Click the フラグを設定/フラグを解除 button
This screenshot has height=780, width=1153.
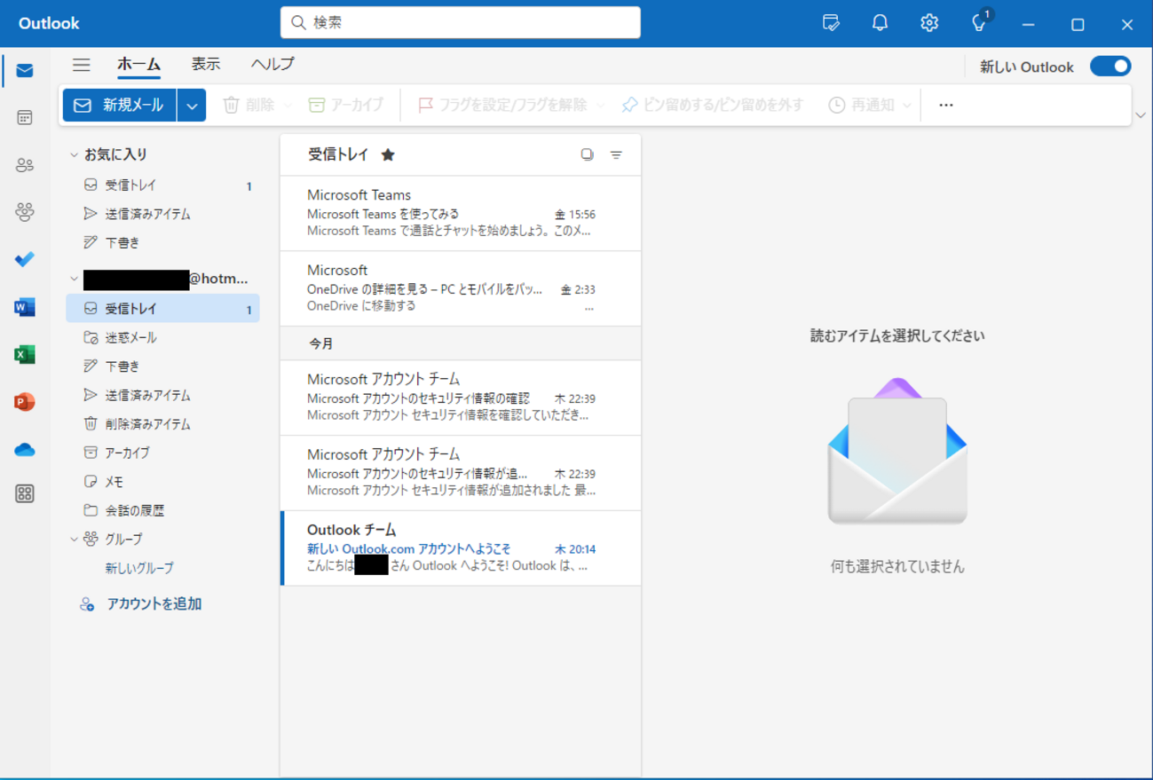point(501,105)
